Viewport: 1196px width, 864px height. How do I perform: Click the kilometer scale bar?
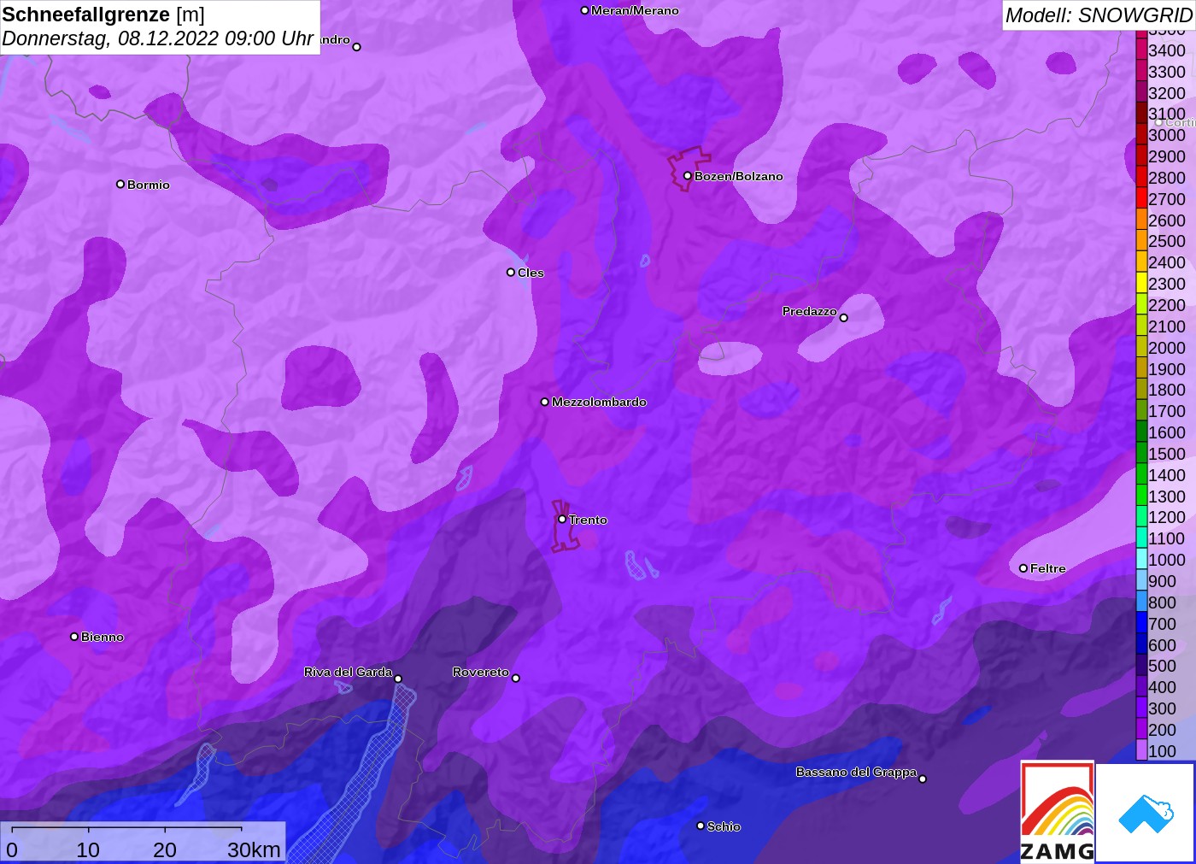pyautogui.click(x=143, y=842)
